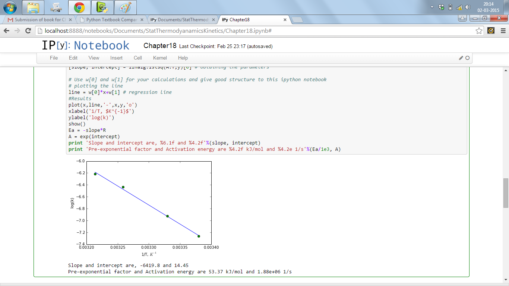The width and height of the screenshot is (509, 286).
Task: Click the IPython Notebook logo
Action: 85,46
